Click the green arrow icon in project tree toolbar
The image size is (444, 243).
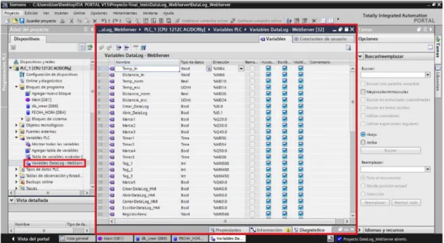[89, 47]
